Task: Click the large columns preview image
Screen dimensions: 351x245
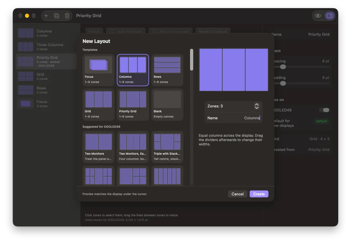Action: click(x=234, y=70)
